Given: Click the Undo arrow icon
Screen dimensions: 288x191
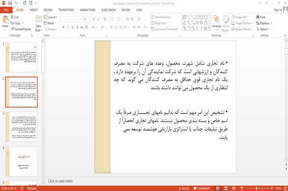Looking at the screenshot, I should (16, 3).
